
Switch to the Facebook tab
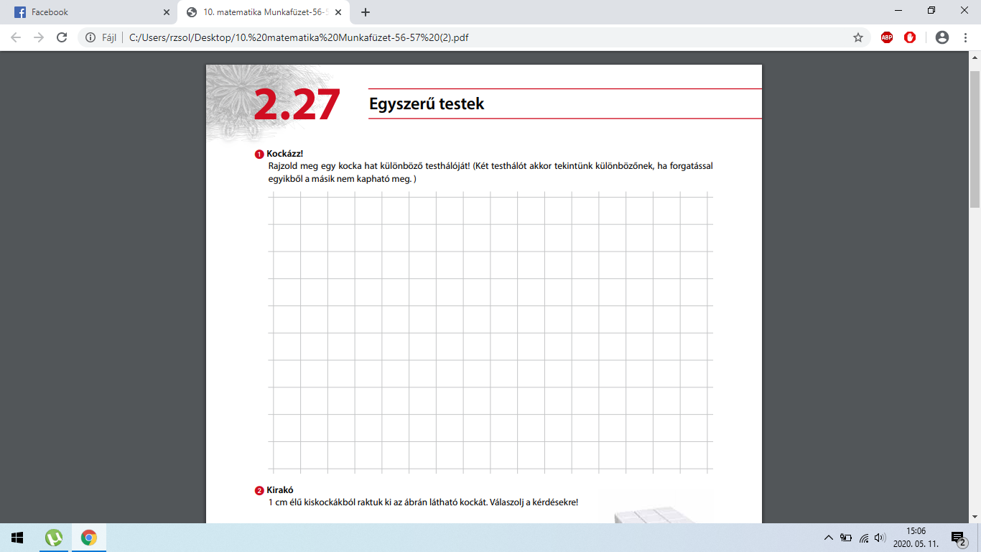tap(86, 12)
